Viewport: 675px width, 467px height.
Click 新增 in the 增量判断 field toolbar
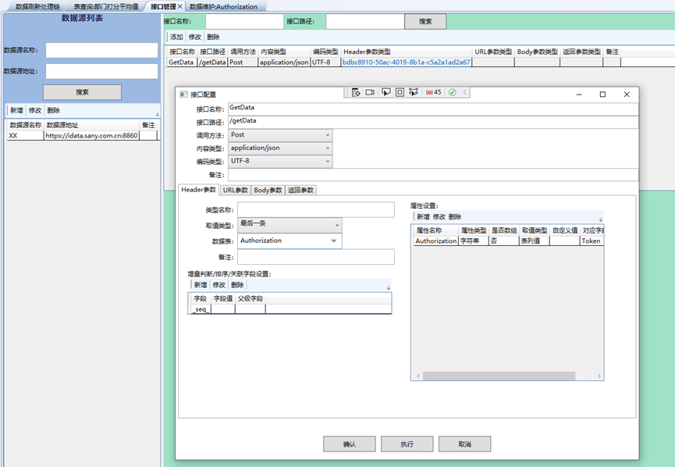(201, 285)
